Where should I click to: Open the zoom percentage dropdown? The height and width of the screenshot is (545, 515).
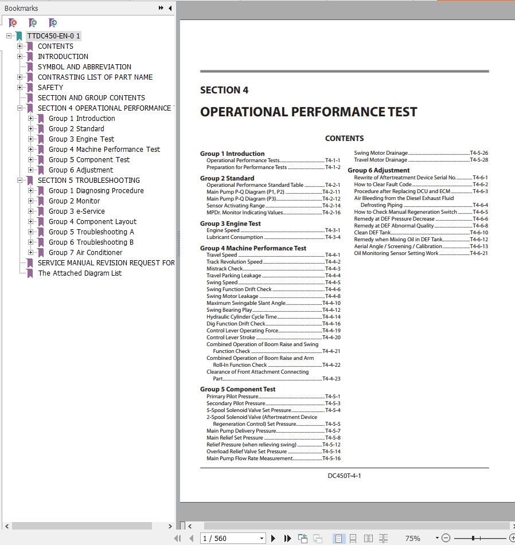(x=437, y=538)
